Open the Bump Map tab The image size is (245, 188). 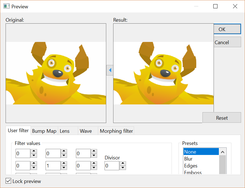[x=44, y=131]
